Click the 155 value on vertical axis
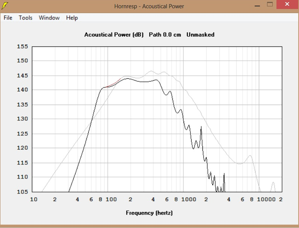Screen dimensions: 299x228 tap(23, 46)
